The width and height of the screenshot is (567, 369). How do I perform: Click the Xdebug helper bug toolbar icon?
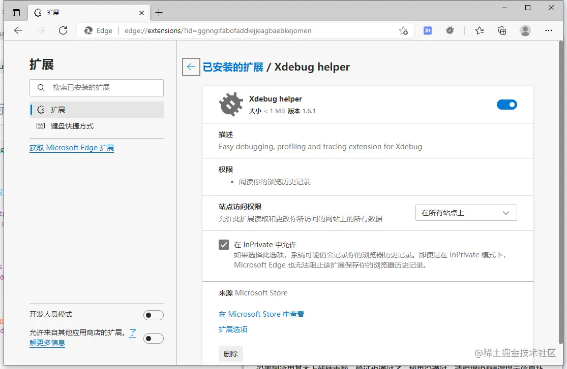(450, 30)
